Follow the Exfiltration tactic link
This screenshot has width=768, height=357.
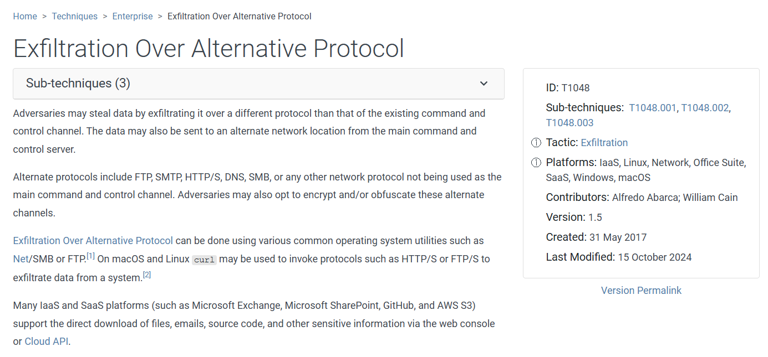point(604,143)
